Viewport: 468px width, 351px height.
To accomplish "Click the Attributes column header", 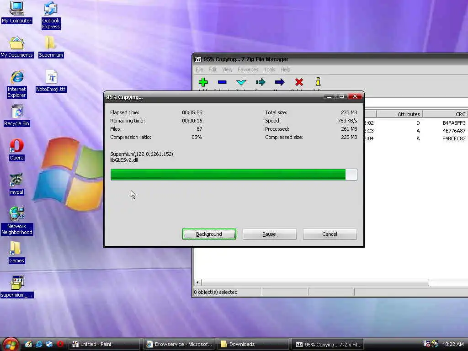I will tap(399, 114).
